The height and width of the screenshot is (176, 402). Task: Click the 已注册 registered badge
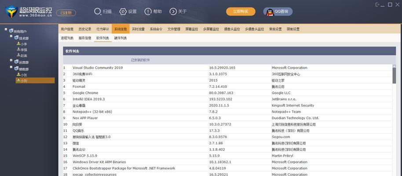click(x=66, y=13)
